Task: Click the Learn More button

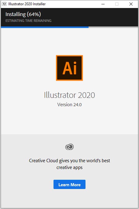Action: click(x=69, y=184)
